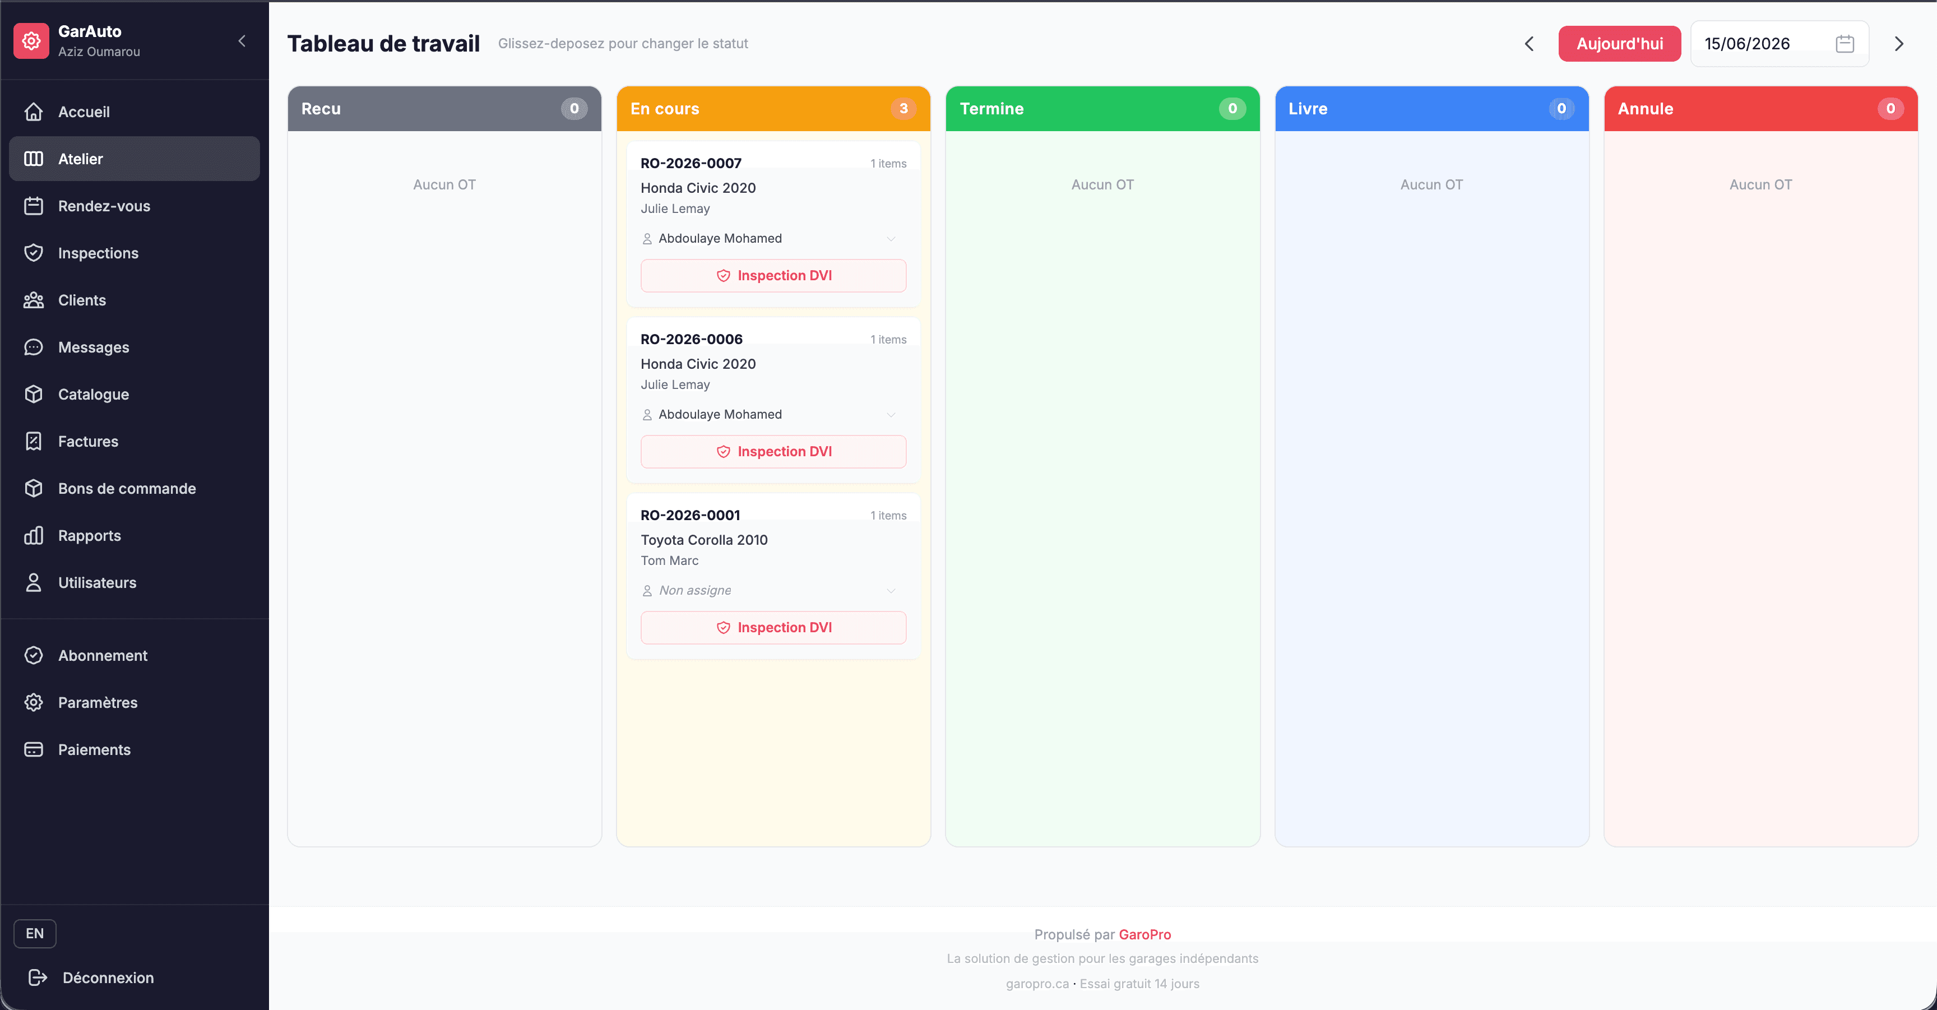This screenshot has width=1937, height=1010.
Task: Click the Factures receipt icon
Action: pyautogui.click(x=33, y=441)
